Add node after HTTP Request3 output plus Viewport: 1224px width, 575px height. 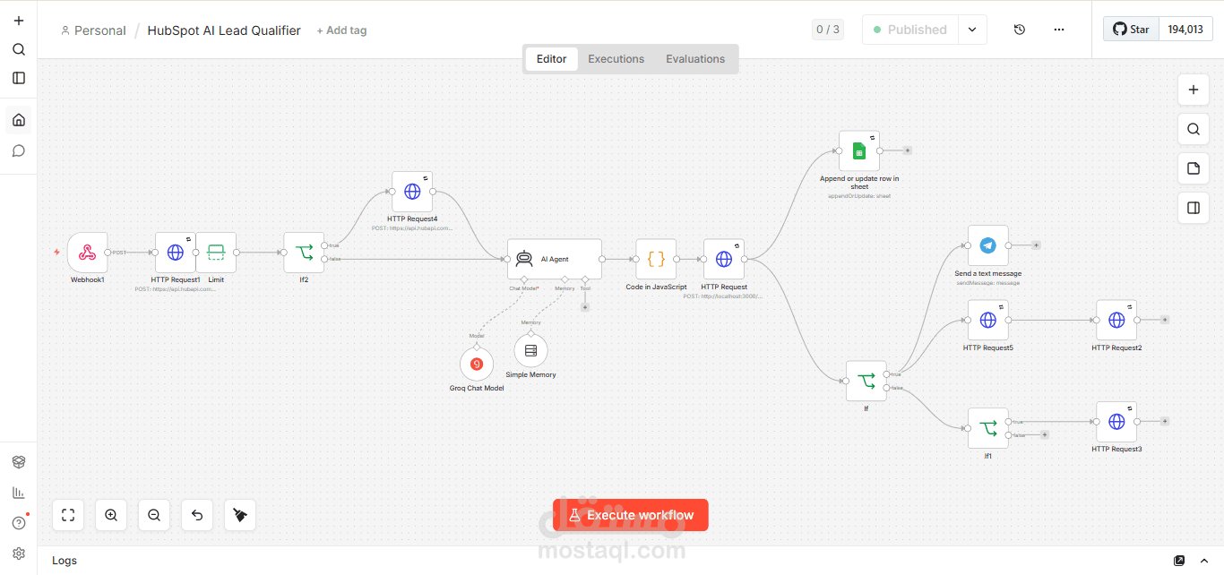click(1165, 421)
